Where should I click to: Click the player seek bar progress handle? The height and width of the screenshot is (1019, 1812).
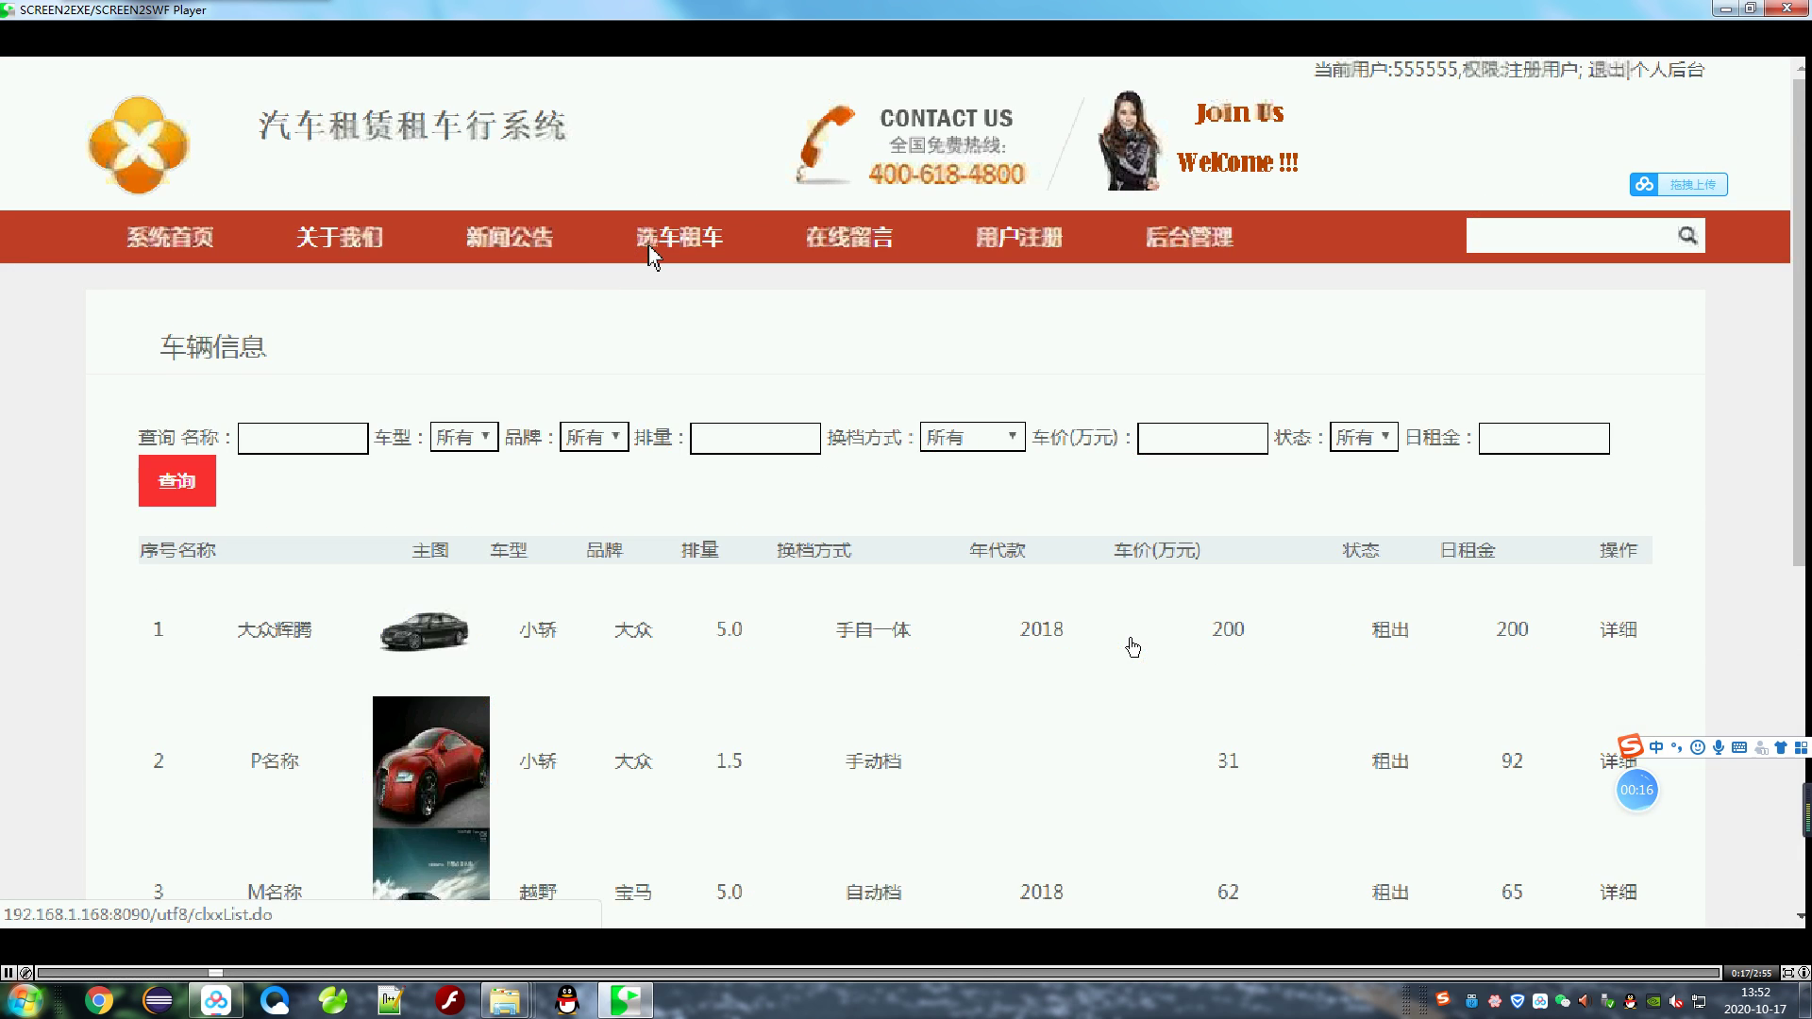pyautogui.click(x=215, y=973)
